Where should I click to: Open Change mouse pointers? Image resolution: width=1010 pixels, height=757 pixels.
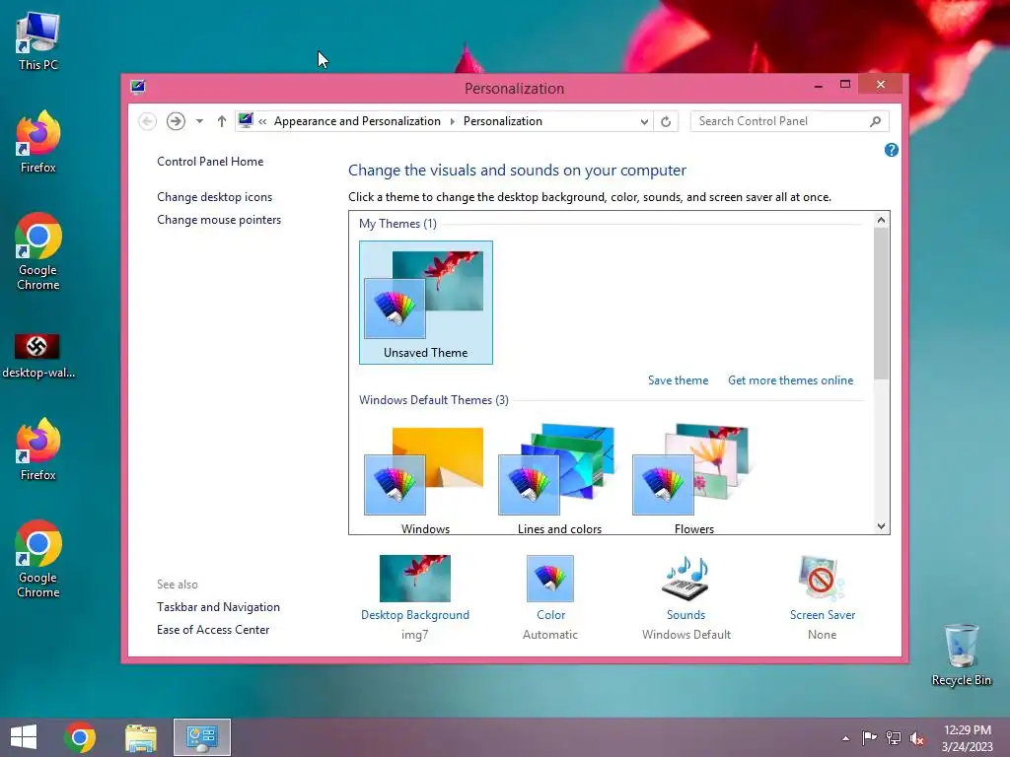point(219,220)
